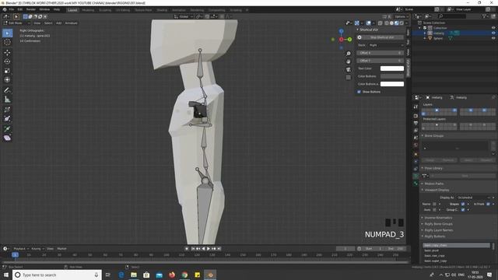Switch viewport shading to wireframe
The width and height of the screenshot is (498, 280).
(387, 23)
